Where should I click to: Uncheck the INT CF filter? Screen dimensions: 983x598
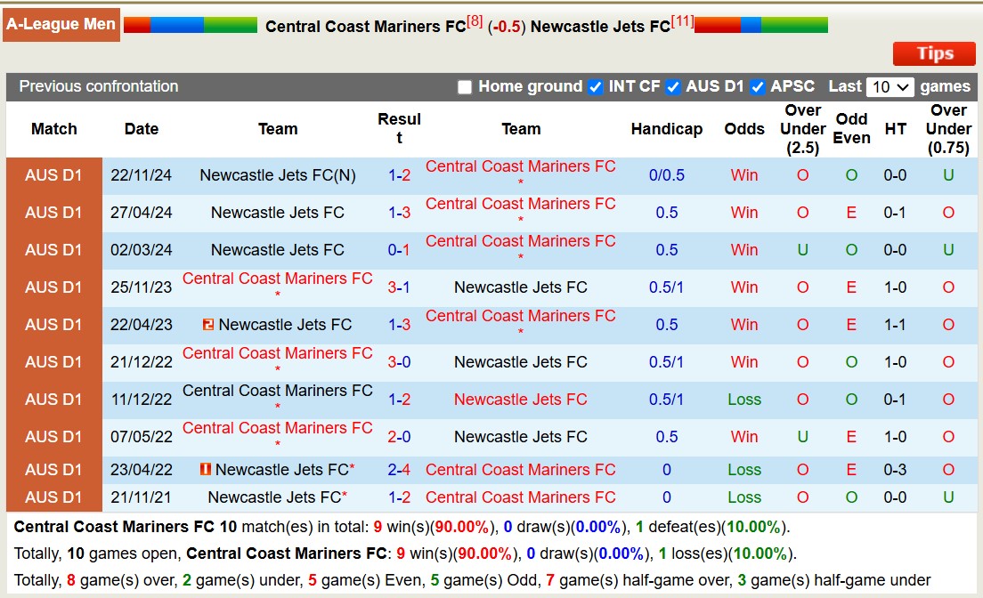click(594, 86)
